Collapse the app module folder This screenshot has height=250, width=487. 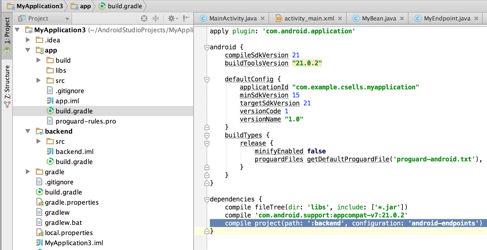28,50
